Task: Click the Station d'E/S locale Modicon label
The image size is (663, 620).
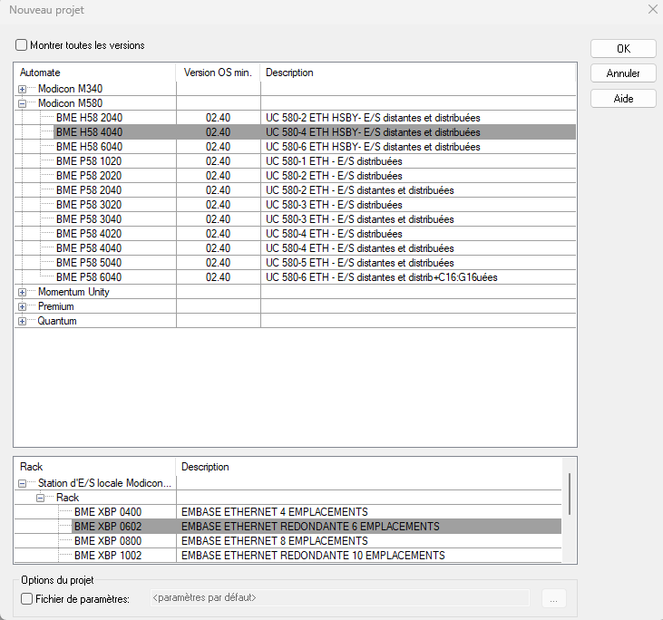Action: tap(104, 483)
